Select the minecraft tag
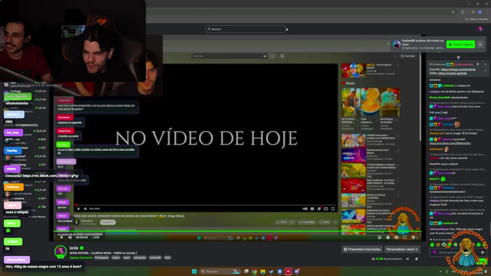The width and height of the screenshot is (491, 276). click(x=155, y=258)
